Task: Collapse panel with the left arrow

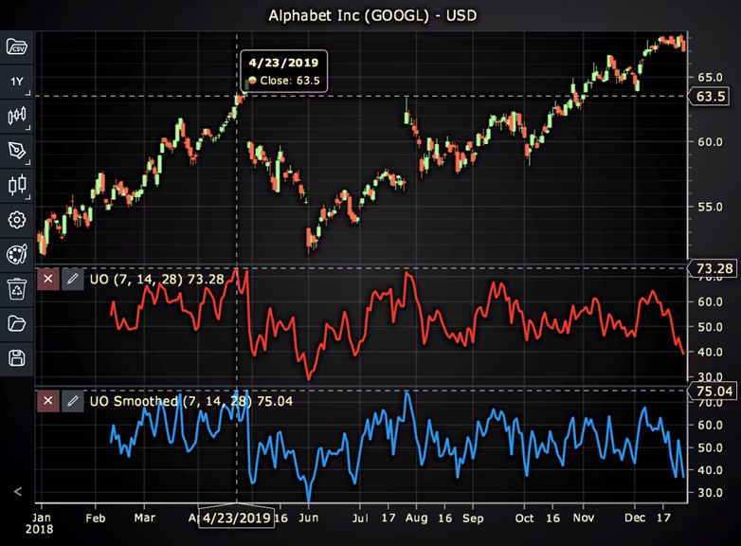Action: [17, 492]
